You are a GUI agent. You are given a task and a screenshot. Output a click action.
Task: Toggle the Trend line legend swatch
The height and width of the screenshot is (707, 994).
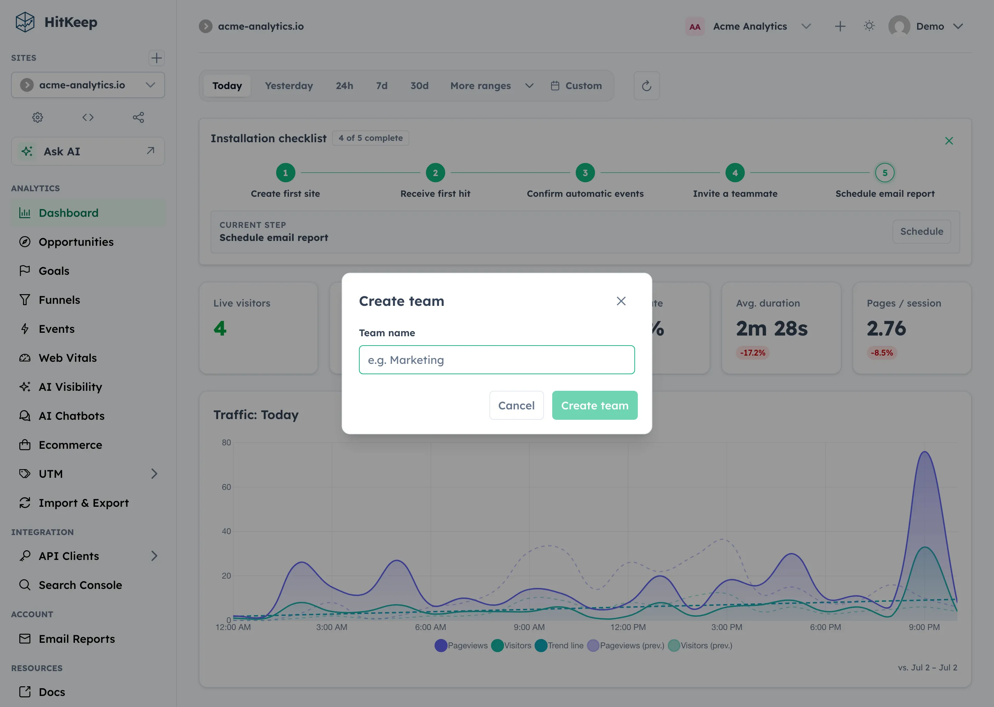pos(541,646)
